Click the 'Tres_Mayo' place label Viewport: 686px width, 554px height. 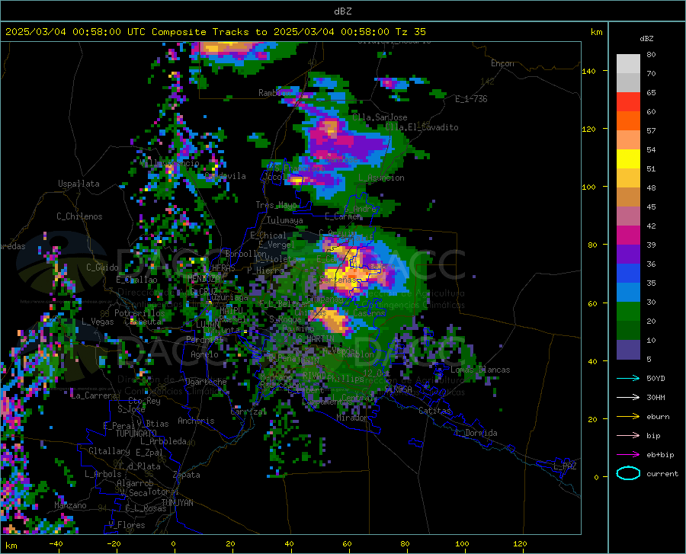pyautogui.click(x=276, y=205)
